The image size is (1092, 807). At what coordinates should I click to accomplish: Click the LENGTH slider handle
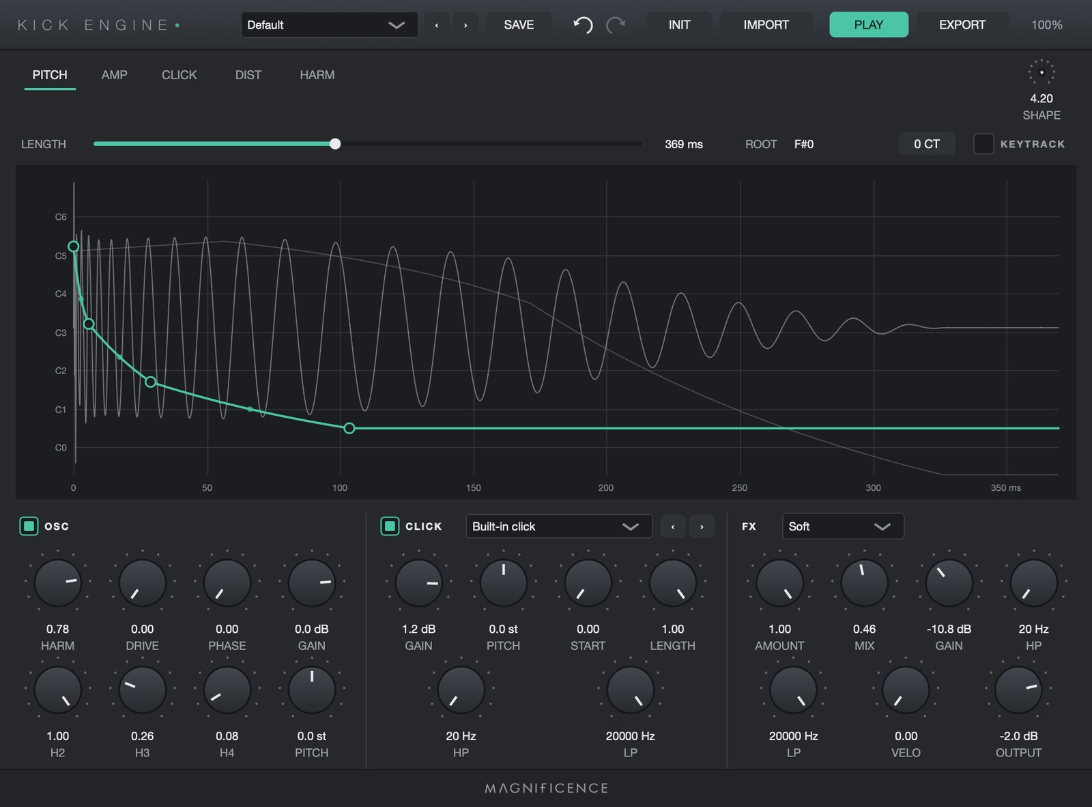point(335,144)
